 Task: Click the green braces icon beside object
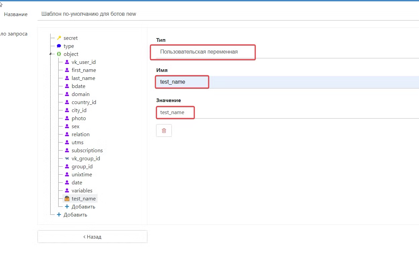(59, 54)
